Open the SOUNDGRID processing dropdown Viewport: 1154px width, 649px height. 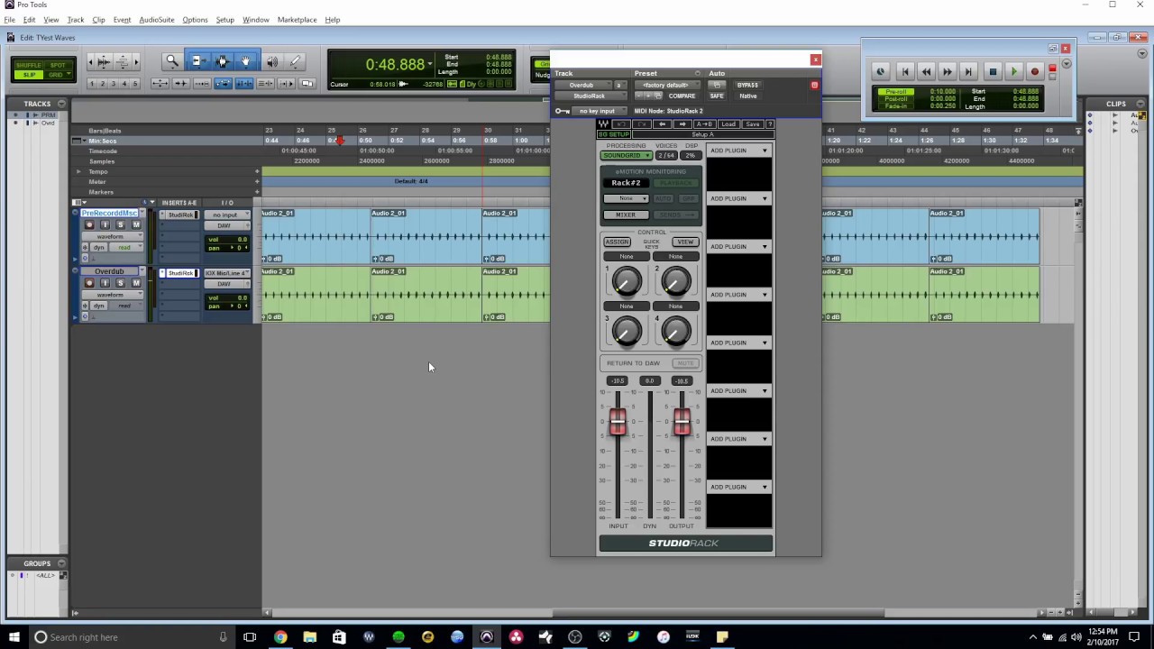626,156
